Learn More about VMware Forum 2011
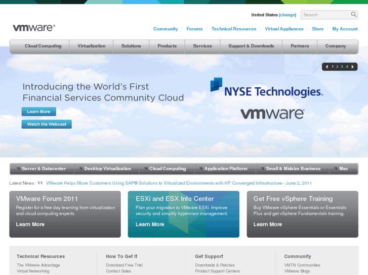 point(30,224)
